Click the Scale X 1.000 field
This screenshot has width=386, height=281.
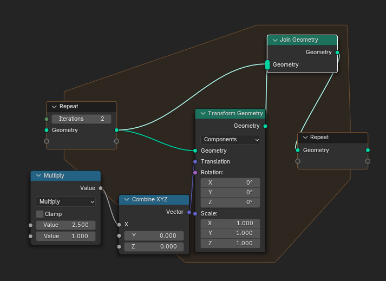pyautogui.click(x=230, y=224)
